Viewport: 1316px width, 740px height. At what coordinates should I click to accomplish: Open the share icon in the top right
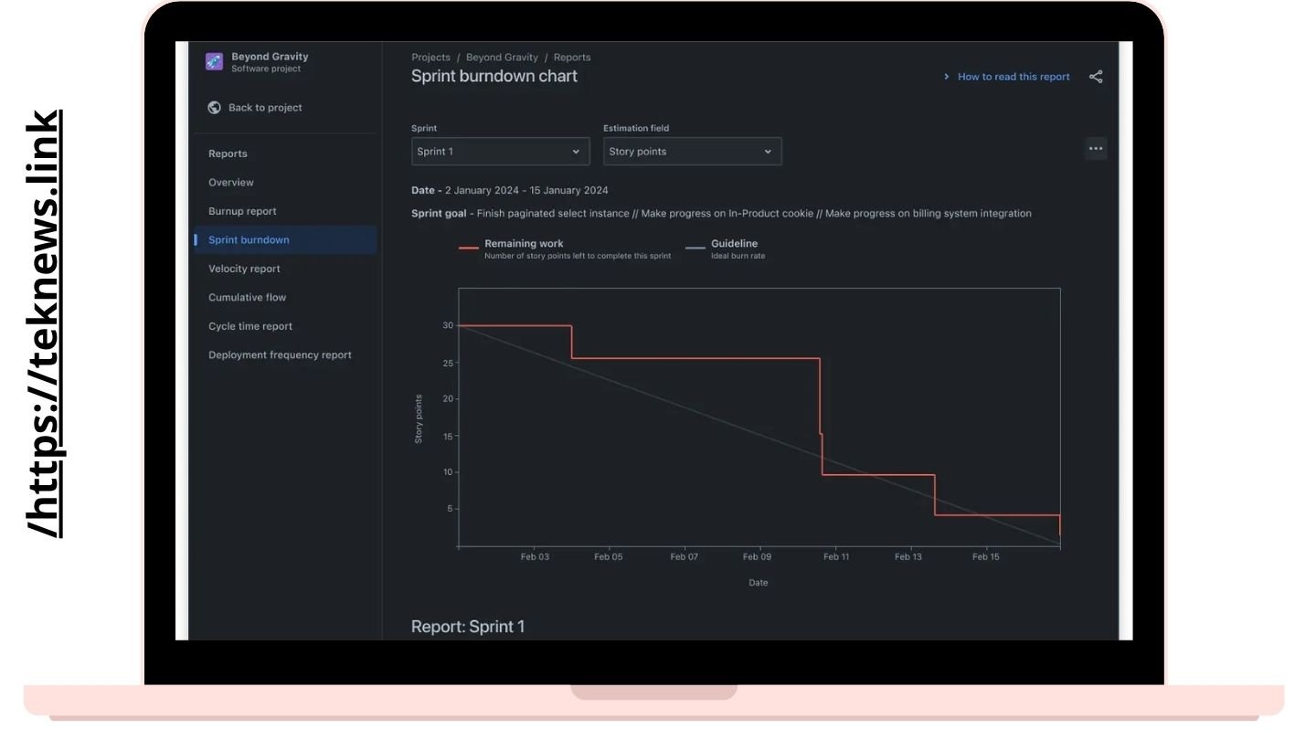tap(1096, 77)
